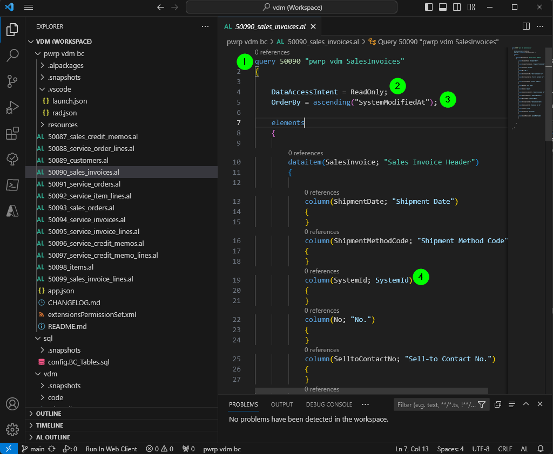Click the main branch indicator

point(33,449)
